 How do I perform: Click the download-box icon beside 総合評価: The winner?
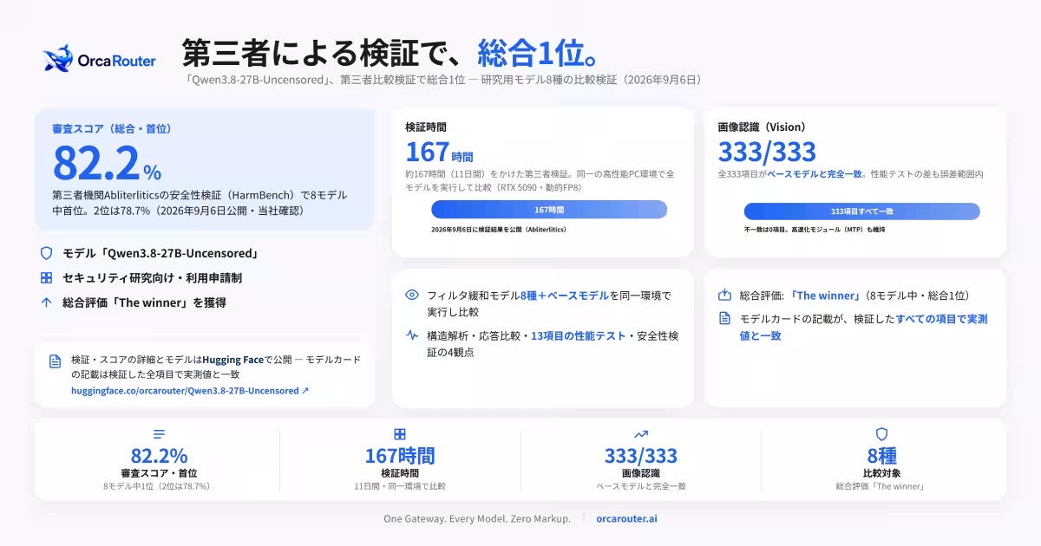725,295
